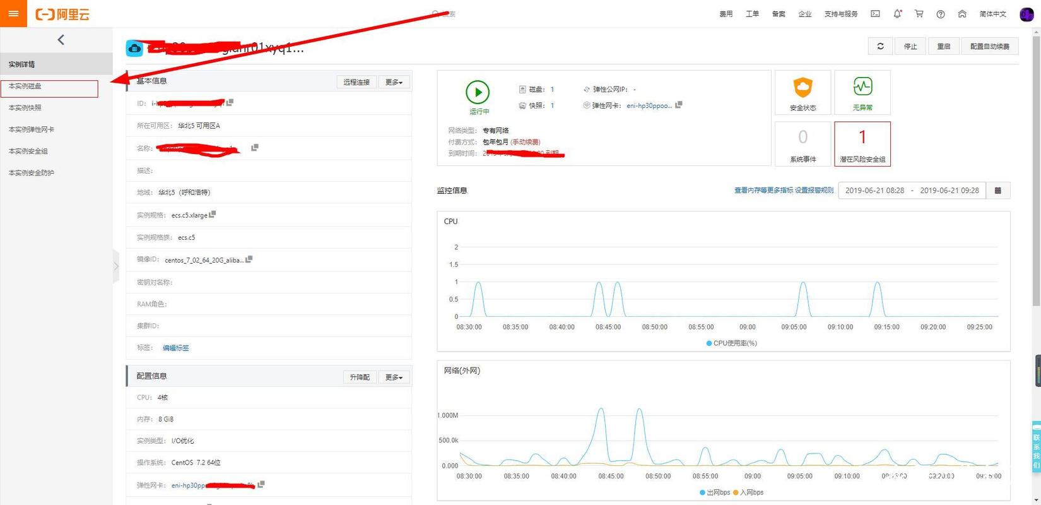Click the refresh icon button
Viewport: 1041px width, 505px height.
point(881,46)
